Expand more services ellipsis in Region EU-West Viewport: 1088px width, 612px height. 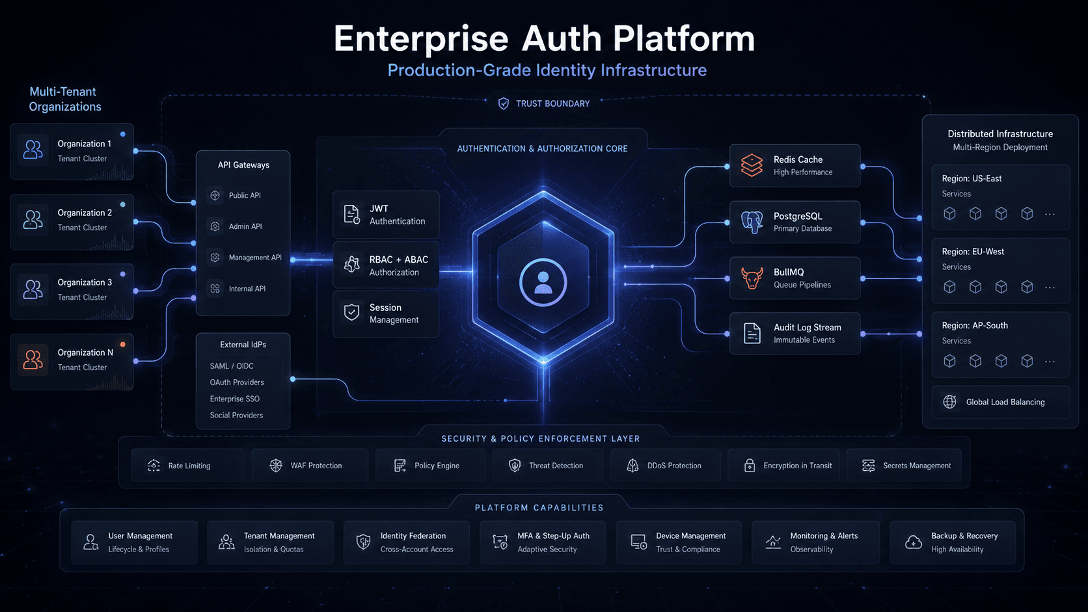(x=1050, y=287)
